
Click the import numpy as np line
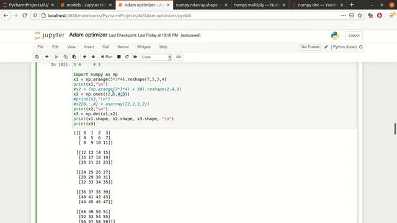tap(96, 74)
